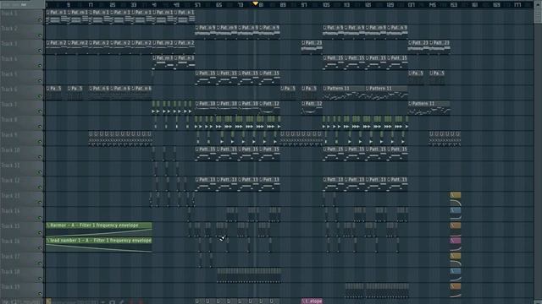Viewport: 542px width, 304px height.
Task: Open clip menu of first Pat. 1 on Track 1
Action: (48, 12)
